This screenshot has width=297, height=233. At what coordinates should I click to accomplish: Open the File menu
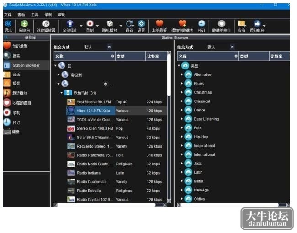[x=8, y=15]
